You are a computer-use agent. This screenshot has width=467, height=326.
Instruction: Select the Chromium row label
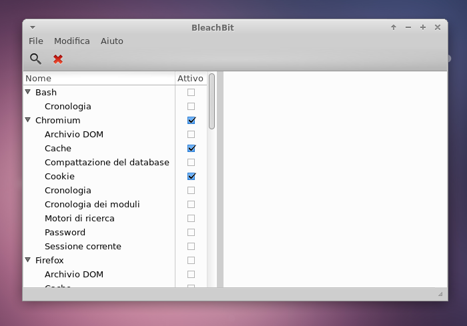(58, 120)
